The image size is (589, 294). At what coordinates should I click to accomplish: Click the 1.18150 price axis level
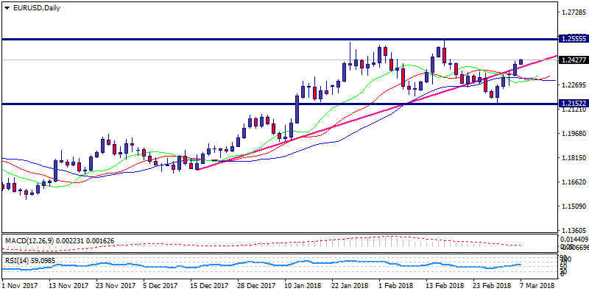pyautogui.click(x=572, y=158)
